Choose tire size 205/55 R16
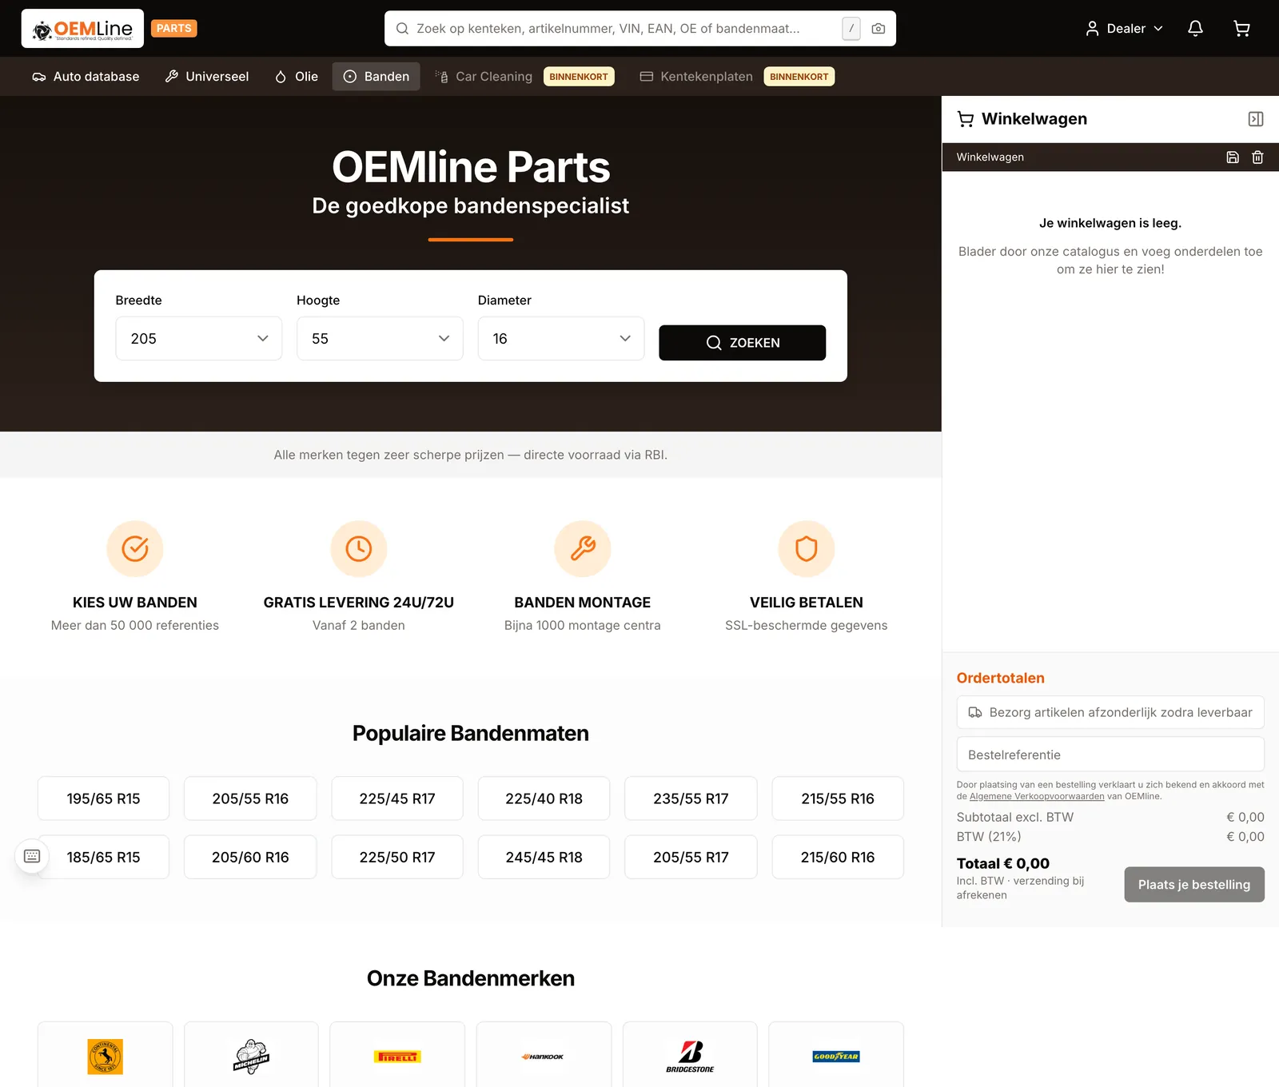Screen dimensions: 1279x1087 click(x=250, y=798)
